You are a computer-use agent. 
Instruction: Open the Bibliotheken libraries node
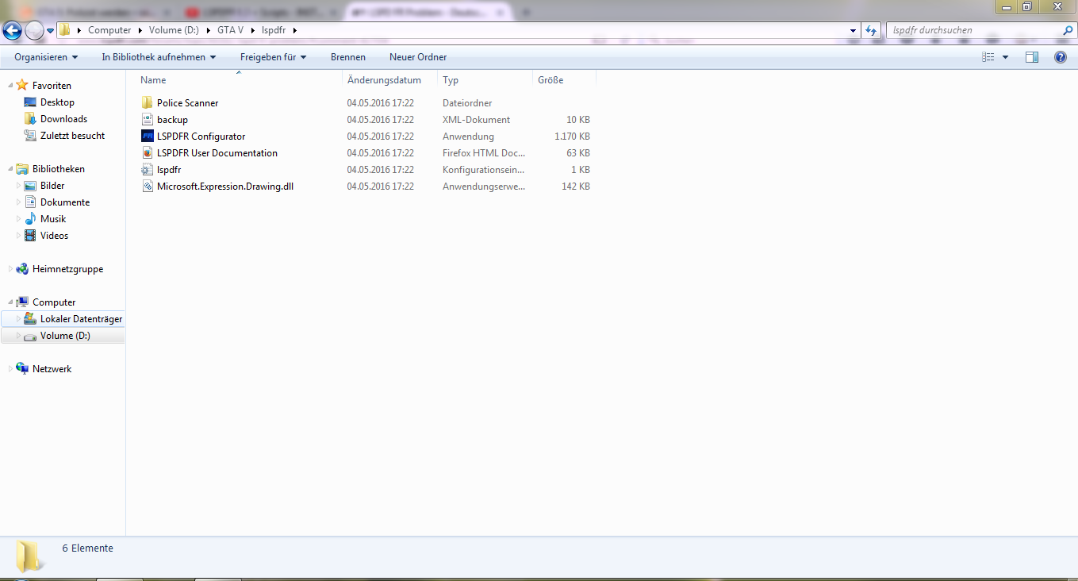59,169
